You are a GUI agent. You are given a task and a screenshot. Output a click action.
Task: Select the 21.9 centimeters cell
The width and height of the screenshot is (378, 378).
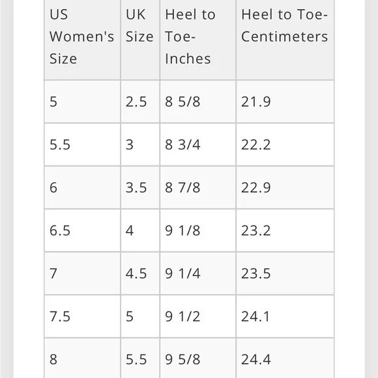(x=285, y=102)
